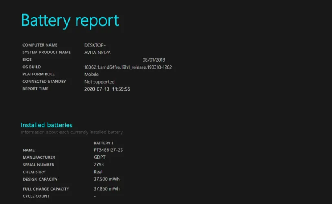Select the 37,860 mWh full charge value
332x204 pixels.
click(x=106, y=189)
